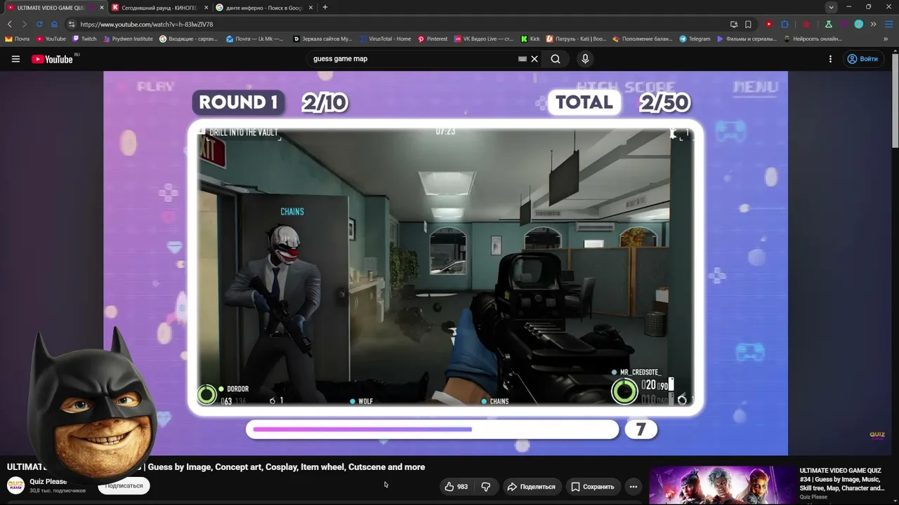
Task: Open the Pinterest bookmark
Action: (433, 39)
